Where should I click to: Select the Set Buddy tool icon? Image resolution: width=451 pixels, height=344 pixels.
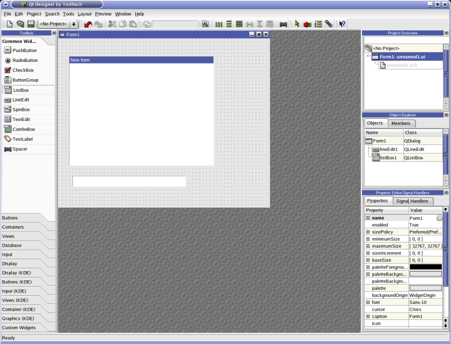329,24
